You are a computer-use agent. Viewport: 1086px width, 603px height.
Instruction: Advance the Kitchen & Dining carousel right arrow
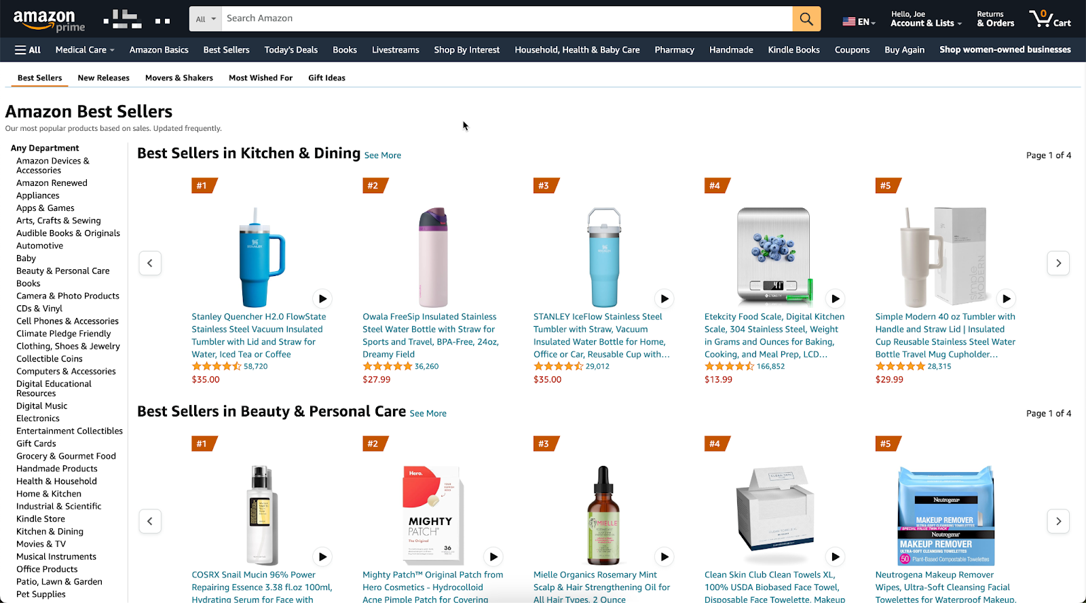tap(1057, 262)
